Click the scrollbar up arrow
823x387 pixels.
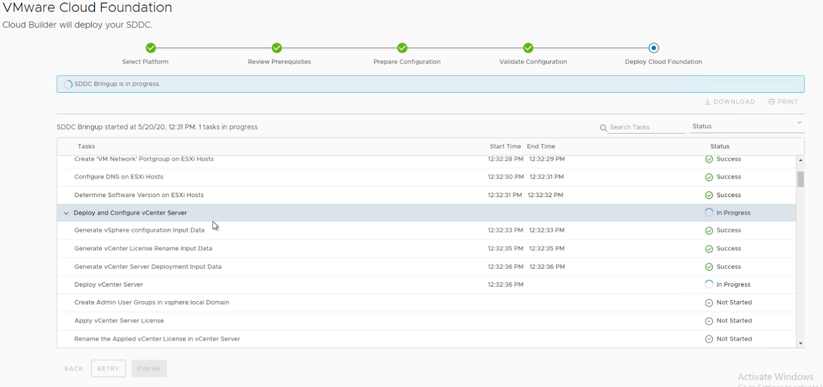pos(800,160)
